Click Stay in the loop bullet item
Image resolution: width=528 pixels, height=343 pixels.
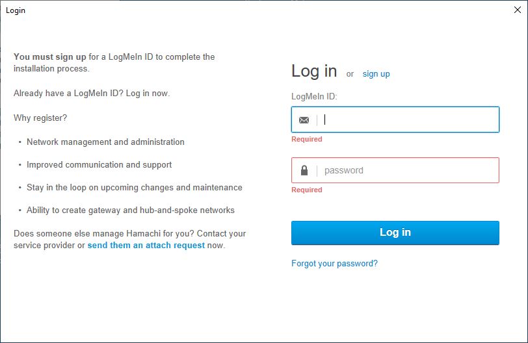135,187
